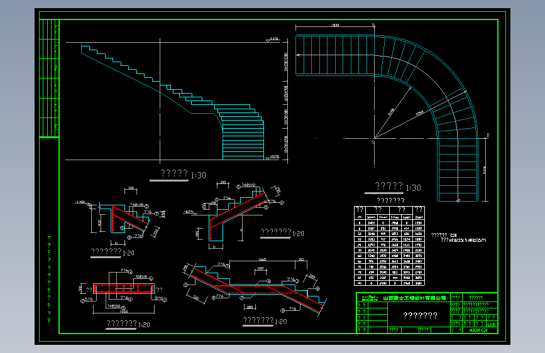Click the green company name in the title block
The height and width of the screenshot is (353, 545).
click(x=414, y=298)
